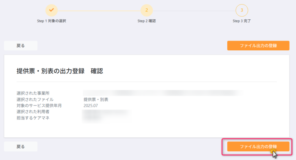
Task: Click the Step 1 completed checkmark circle
Action: point(52,10)
